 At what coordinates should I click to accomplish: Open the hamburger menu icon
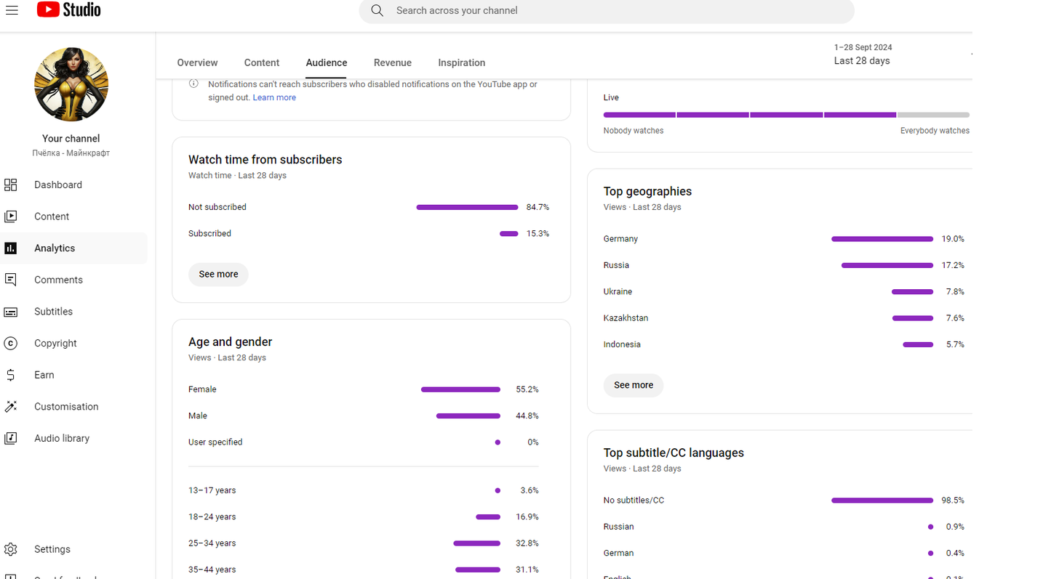(x=12, y=10)
